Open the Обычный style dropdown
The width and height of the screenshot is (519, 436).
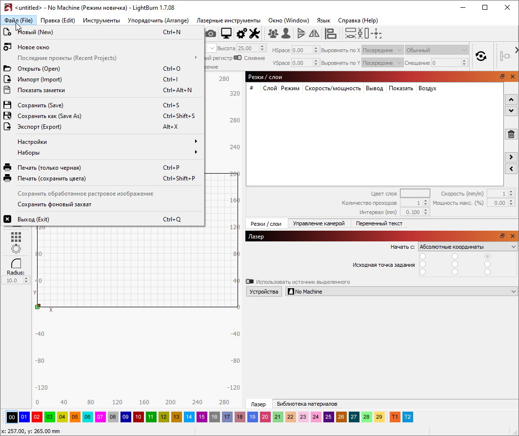click(437, 50)
